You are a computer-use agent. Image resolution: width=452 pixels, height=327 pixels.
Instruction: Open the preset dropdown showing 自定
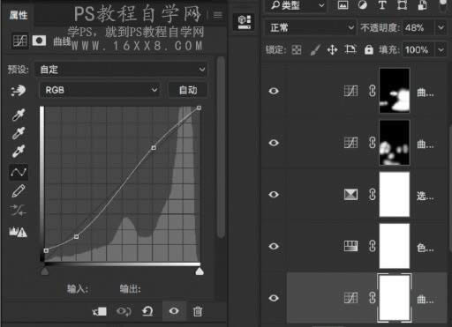pos(121,70)
